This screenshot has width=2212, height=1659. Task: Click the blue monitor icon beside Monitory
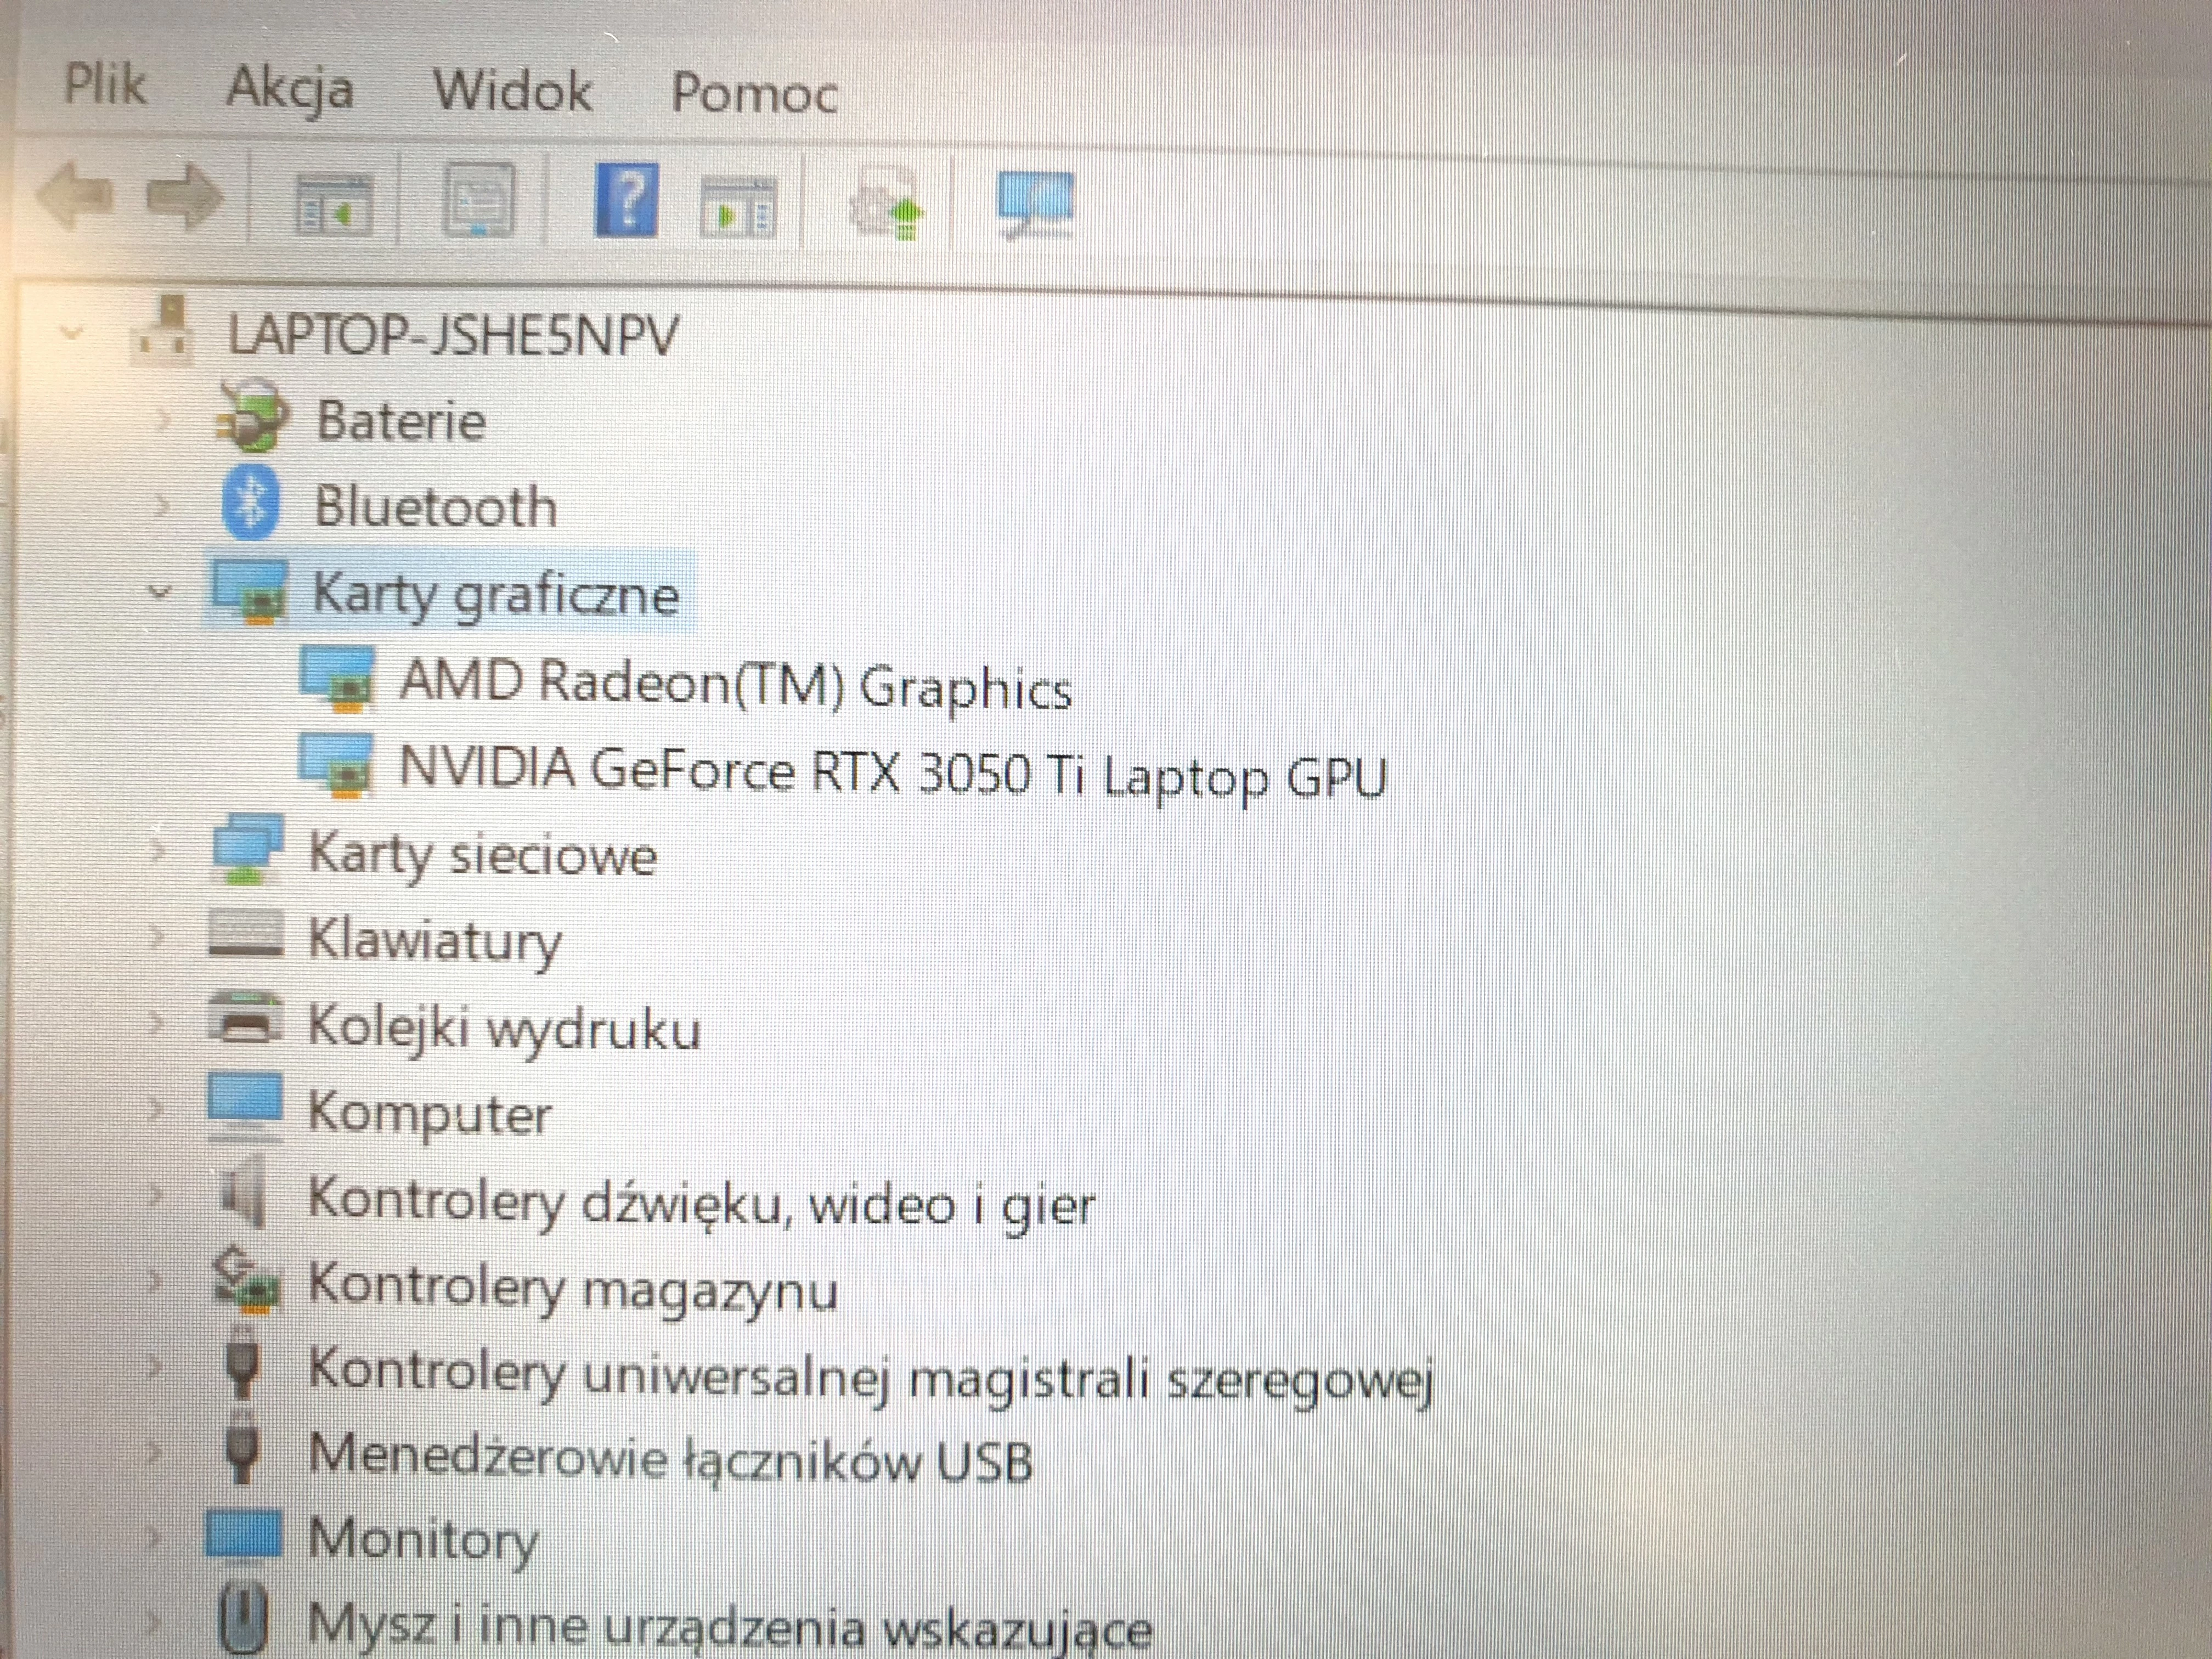[243, 1536]
